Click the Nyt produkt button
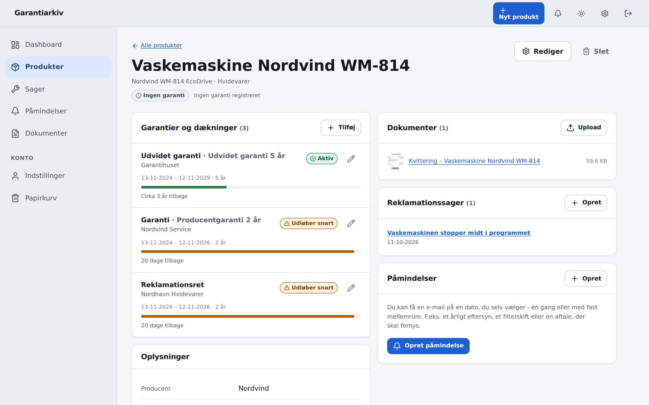Viewport: 649px width, 405px height. [x=519, y=13]
